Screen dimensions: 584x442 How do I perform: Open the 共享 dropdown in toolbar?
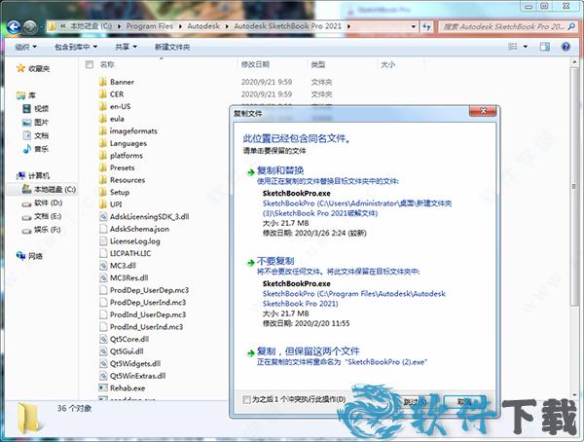pyautogui.click(x=126, y=46)
